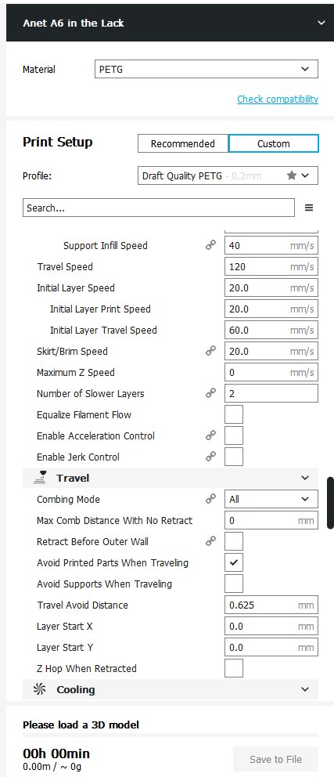Click link icon next to Enable Acceleration Control
Screen dimensions: 334x777
[210, 435]
